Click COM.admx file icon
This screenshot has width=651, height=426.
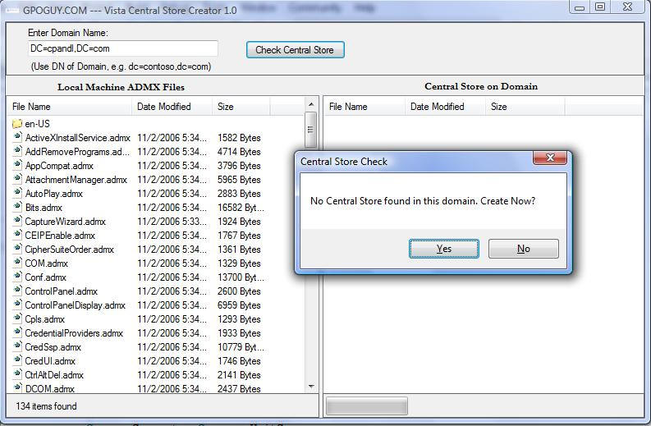(x=17, y=263)
